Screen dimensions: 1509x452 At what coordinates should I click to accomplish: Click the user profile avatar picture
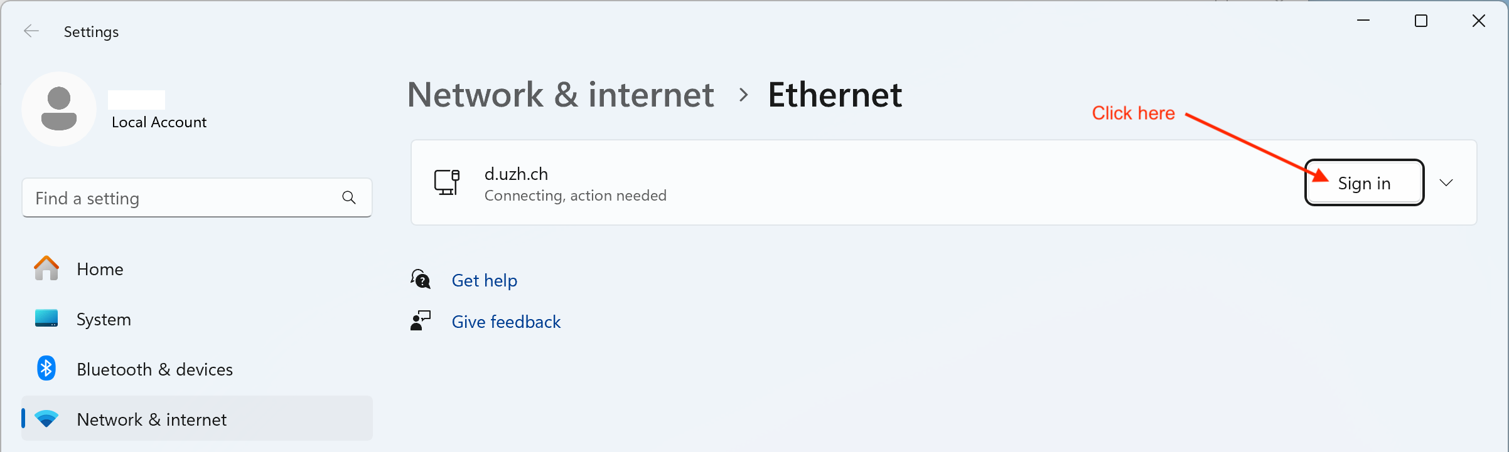pos(59,109)
